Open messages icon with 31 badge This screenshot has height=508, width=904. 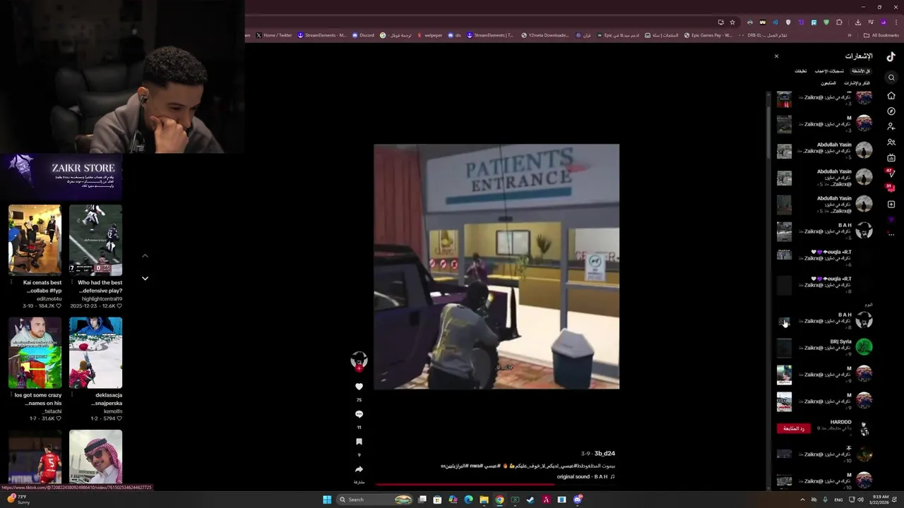coord(891,188)
